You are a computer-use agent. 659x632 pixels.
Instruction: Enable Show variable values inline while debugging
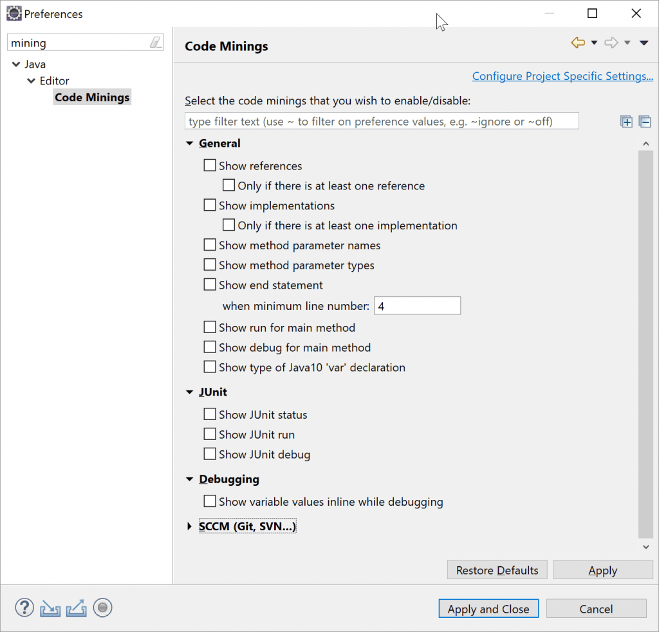click(x=210, y=501)
